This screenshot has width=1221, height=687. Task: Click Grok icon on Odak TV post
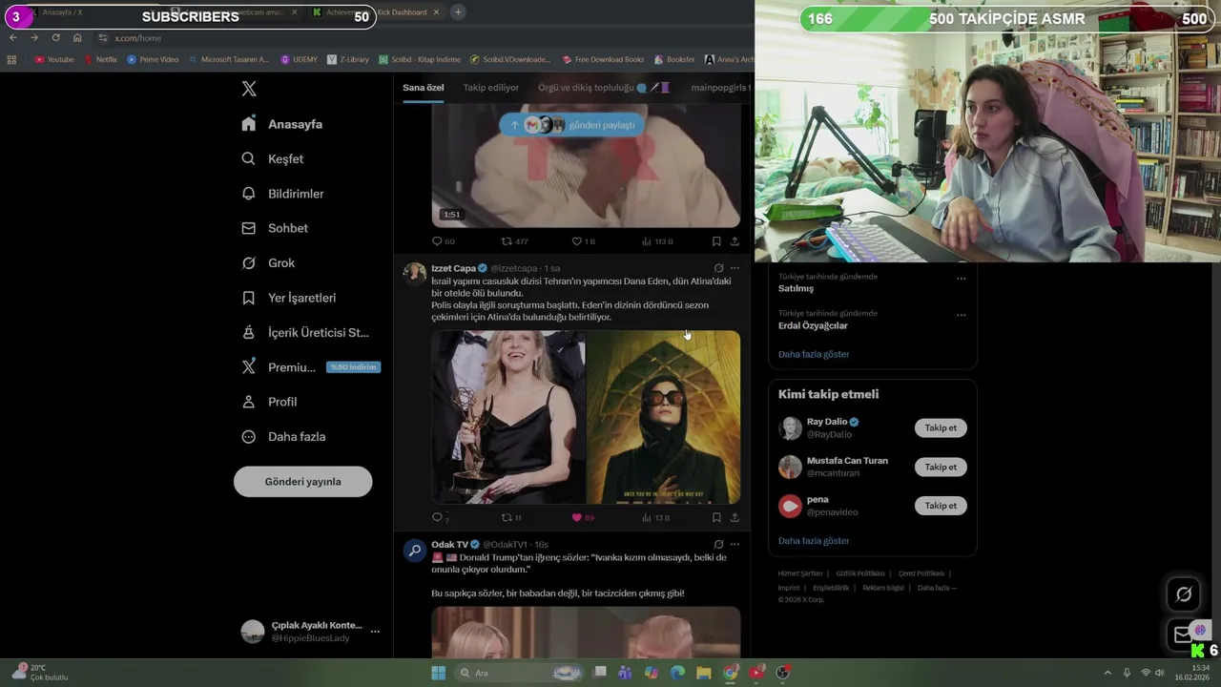(x=718, y=544)
